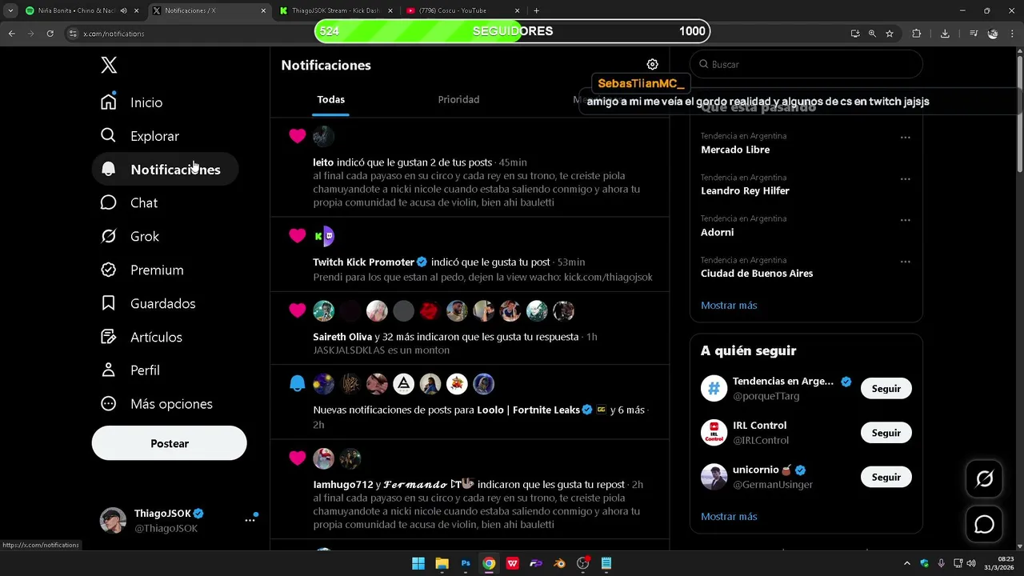The height and width of the screenshot is (576, 1024).
Task: Follow IRL Control account
Action: tap(886, 433)
